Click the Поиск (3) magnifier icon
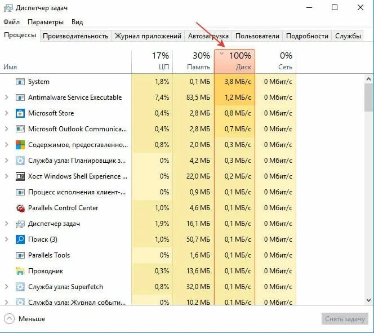This screenshot has height=333, width=374. pos(20,239)
